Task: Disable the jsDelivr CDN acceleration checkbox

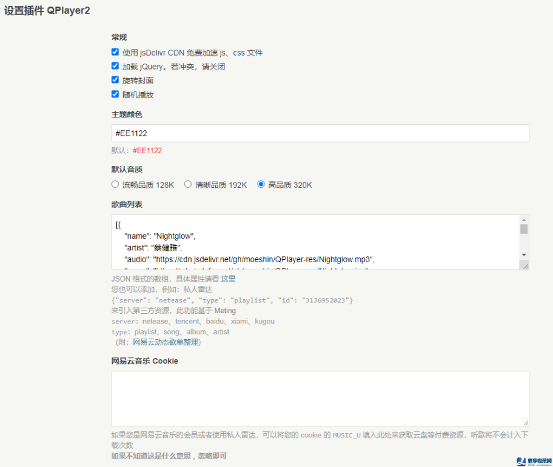Action: point(115,52)
